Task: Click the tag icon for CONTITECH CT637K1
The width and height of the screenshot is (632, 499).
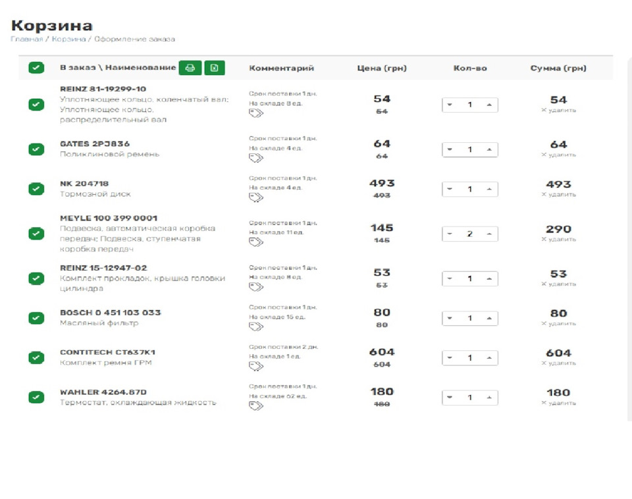Action: [256, 367]
